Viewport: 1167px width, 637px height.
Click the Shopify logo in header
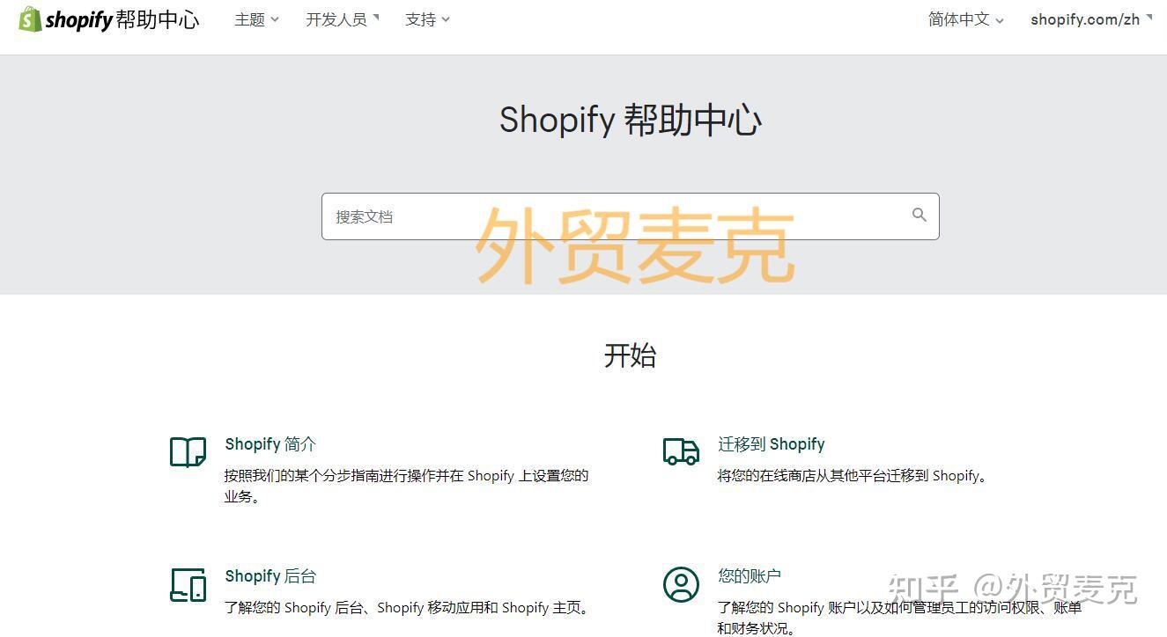(65, 19)
